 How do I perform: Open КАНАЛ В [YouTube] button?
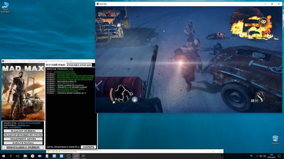click(x=23, y=143)
